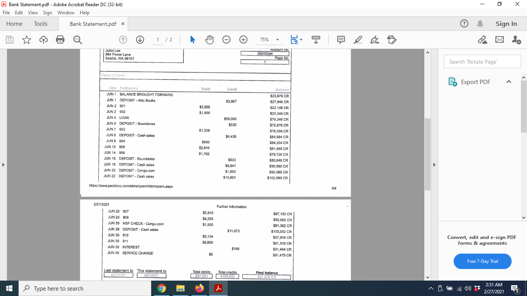Open Chrome from the taskbar
This screenshot has width=527, height=296.
(x=162, y=288)
